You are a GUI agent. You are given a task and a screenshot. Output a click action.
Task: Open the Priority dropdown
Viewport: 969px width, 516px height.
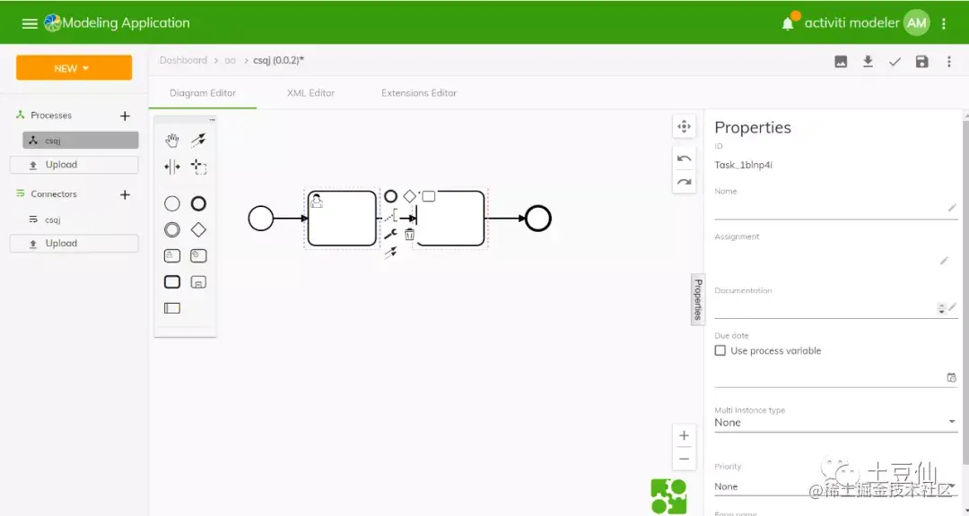pos(835,486)
